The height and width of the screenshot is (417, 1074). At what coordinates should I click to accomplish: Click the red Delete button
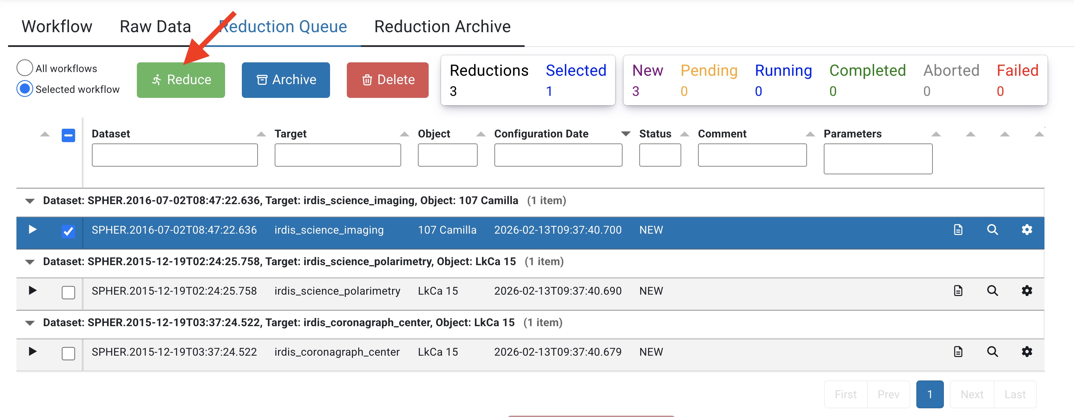(388, 80)
